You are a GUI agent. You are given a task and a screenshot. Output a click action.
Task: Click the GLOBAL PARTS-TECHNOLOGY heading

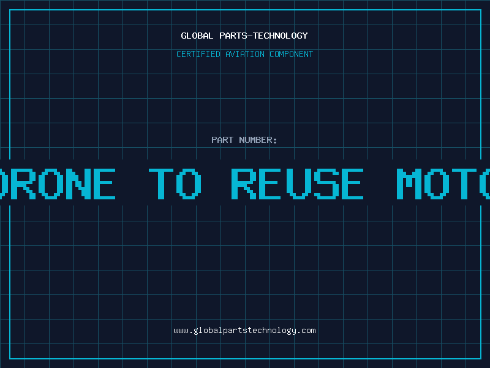[x=244, y=36]
